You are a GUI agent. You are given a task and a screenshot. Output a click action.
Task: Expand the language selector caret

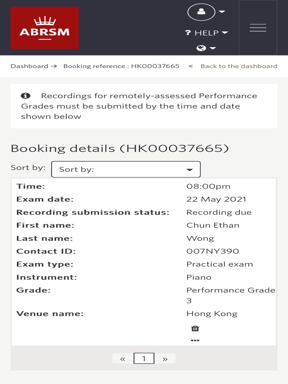pyautogui.click(x=213, y=48)
